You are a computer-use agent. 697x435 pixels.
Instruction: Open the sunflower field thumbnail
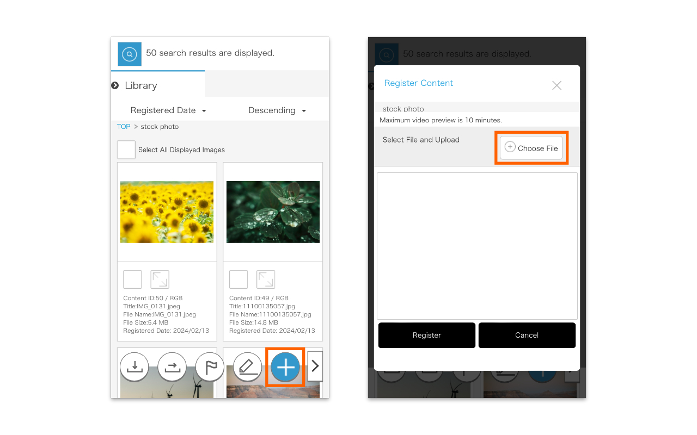pyautogui.click(x=167, y=212)
